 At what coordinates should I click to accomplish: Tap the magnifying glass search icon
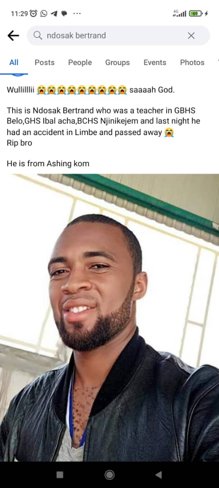[37, 36]
